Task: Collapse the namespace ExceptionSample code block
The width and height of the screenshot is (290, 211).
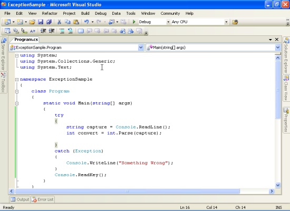Action: pos(17,80)
